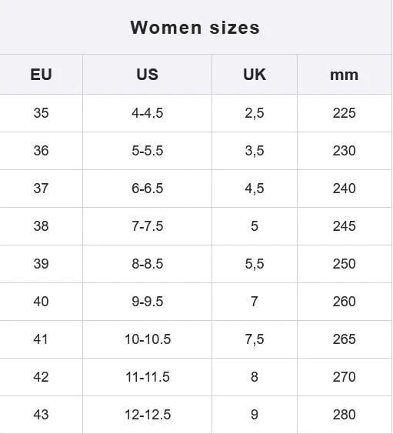Click EU size 37 cell
393x434 pixels.
(41, 189)
